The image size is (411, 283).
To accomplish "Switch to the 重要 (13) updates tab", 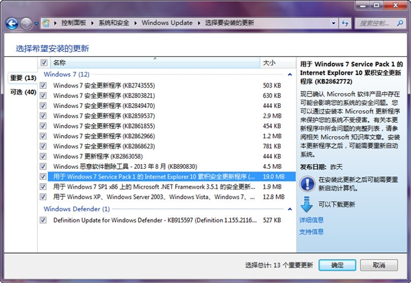I will click(x=23, y=78).
